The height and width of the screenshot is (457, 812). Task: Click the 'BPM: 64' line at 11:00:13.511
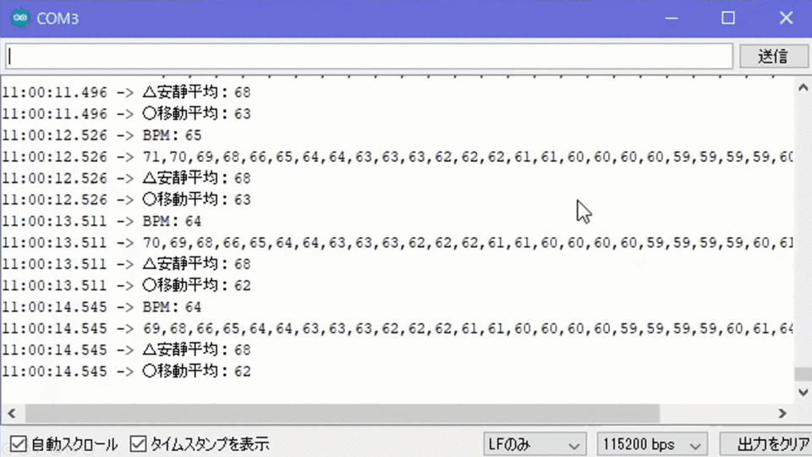(101, 221)
